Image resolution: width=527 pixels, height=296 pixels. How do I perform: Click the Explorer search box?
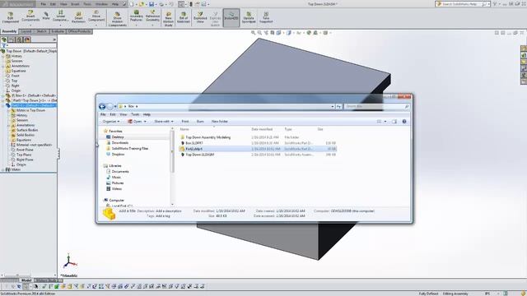(376, 106)
